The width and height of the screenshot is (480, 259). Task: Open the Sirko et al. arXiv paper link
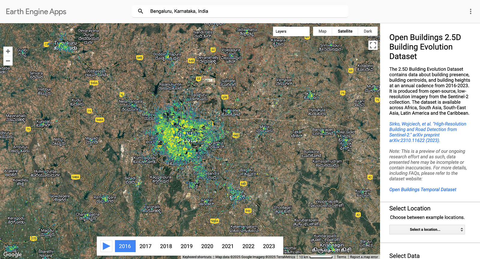point(428,132)
